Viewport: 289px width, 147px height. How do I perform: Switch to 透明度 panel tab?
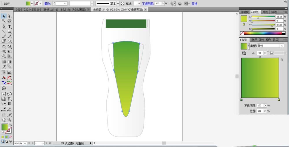(x=244, y=12)
